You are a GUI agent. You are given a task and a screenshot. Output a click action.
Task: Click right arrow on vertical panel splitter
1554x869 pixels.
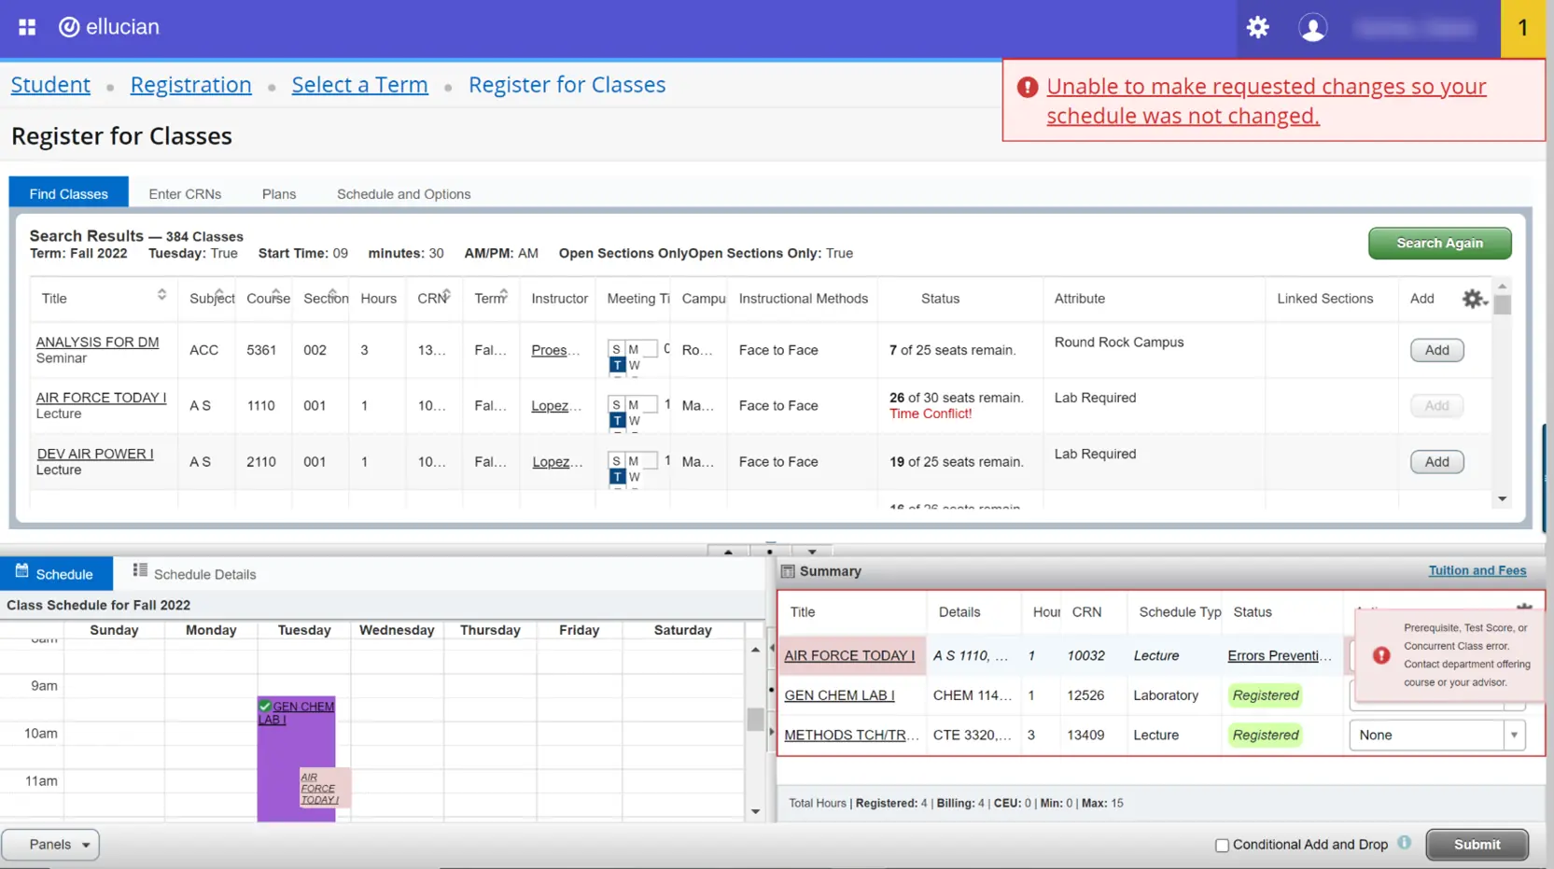[772, 732]
